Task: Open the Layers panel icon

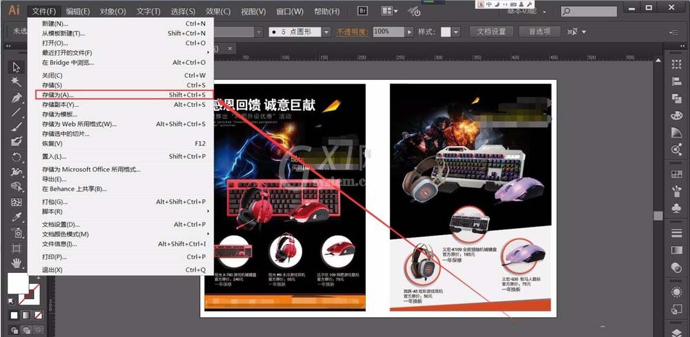Action: tap(676, 332)
